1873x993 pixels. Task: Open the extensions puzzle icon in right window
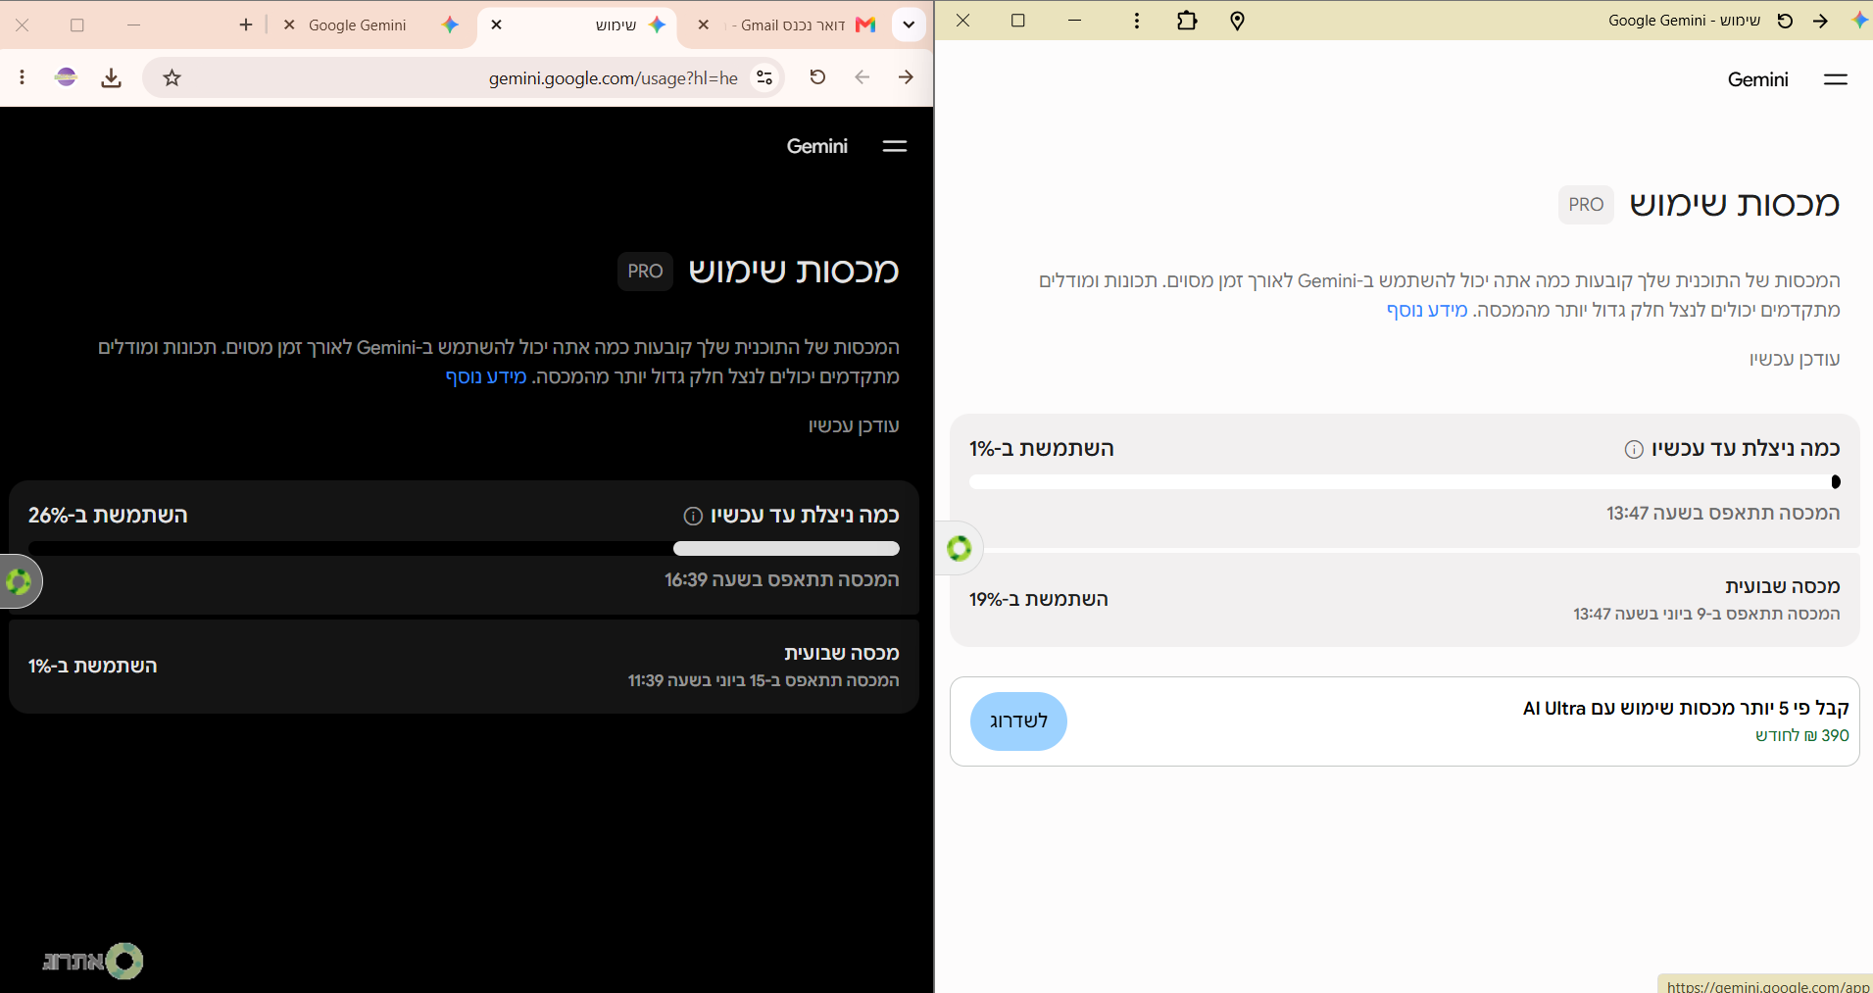point(1187,21)
